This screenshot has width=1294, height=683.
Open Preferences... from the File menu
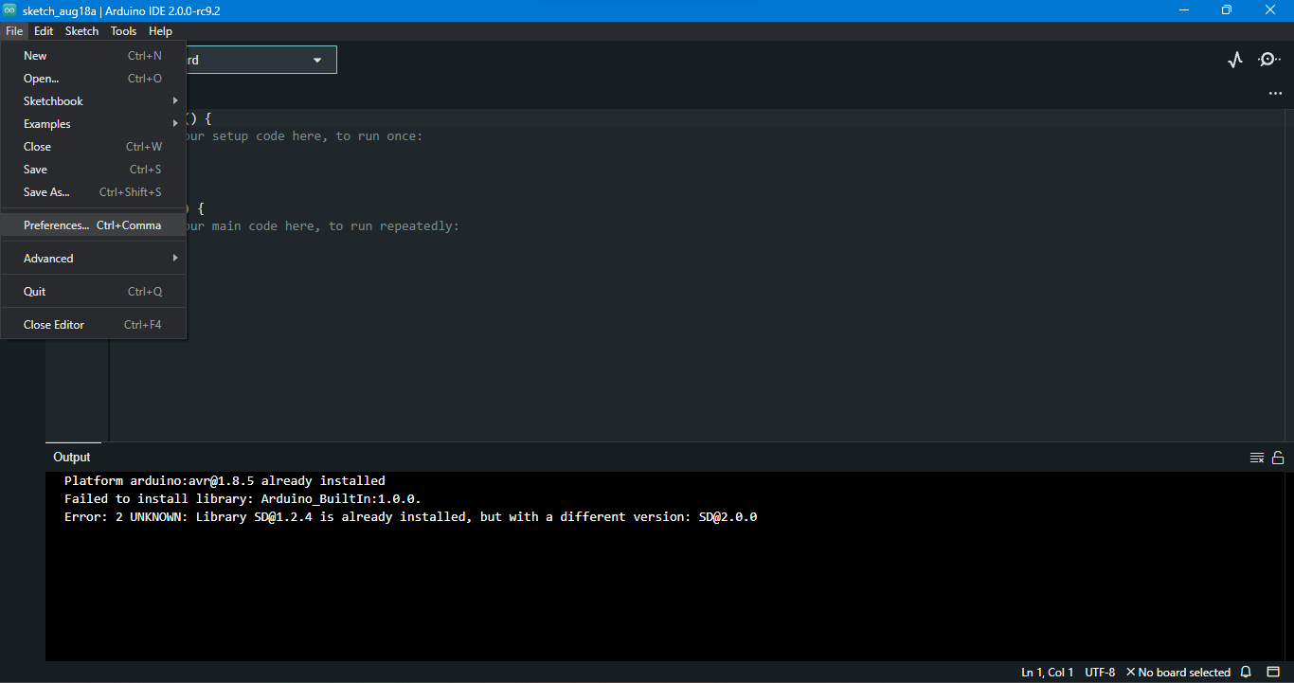93,225
